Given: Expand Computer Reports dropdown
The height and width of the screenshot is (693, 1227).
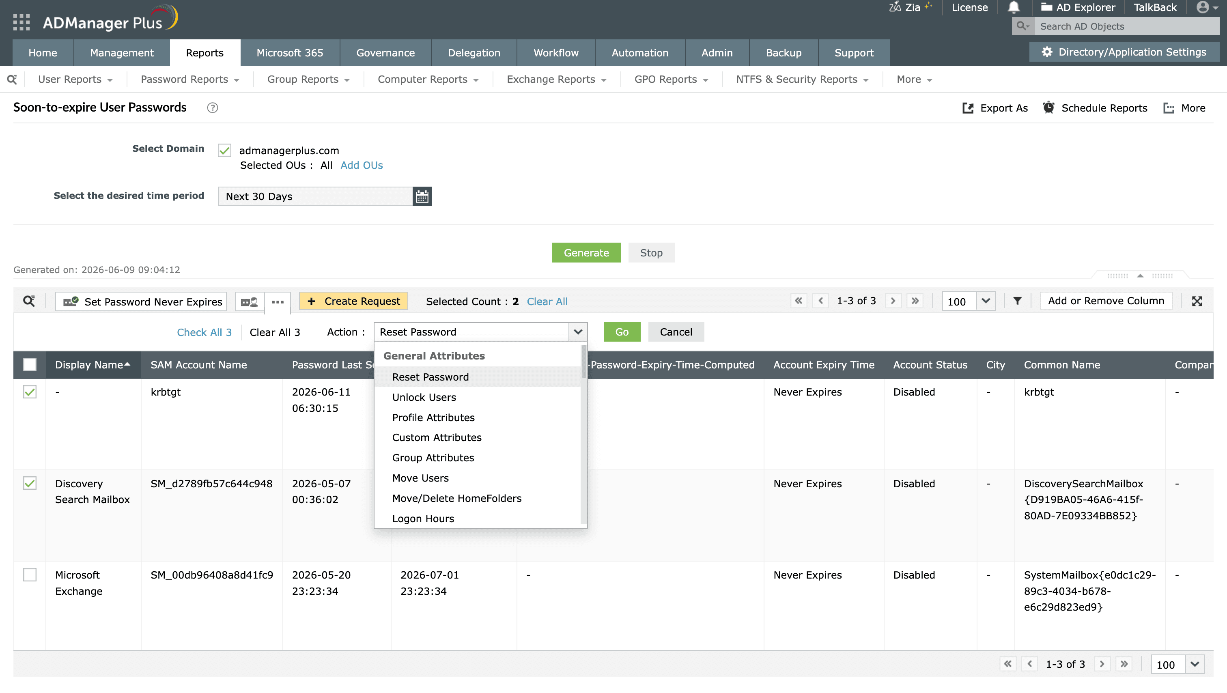Looking at the screenshot, I should tap(428, 79).
